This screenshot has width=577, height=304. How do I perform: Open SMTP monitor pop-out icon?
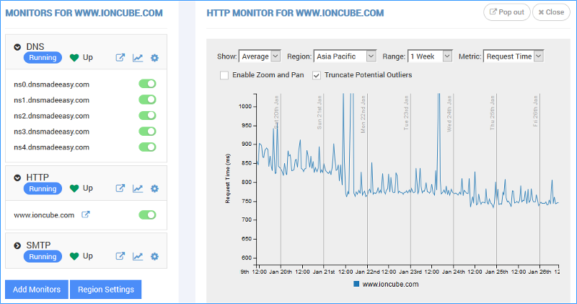120,256
